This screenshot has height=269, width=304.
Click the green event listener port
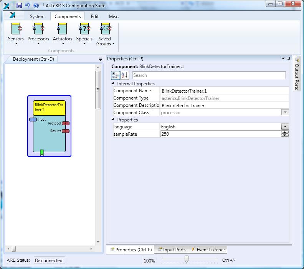[42, 153]
